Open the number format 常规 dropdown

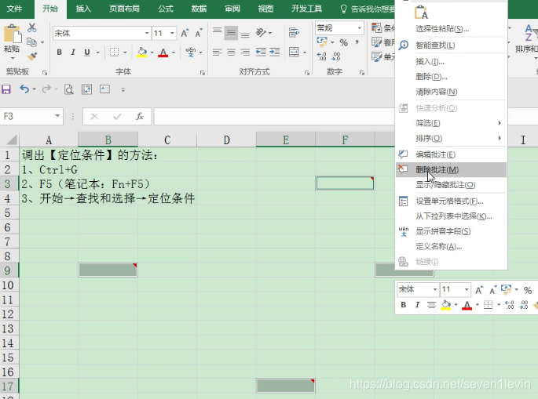click(x=359, y=27)
